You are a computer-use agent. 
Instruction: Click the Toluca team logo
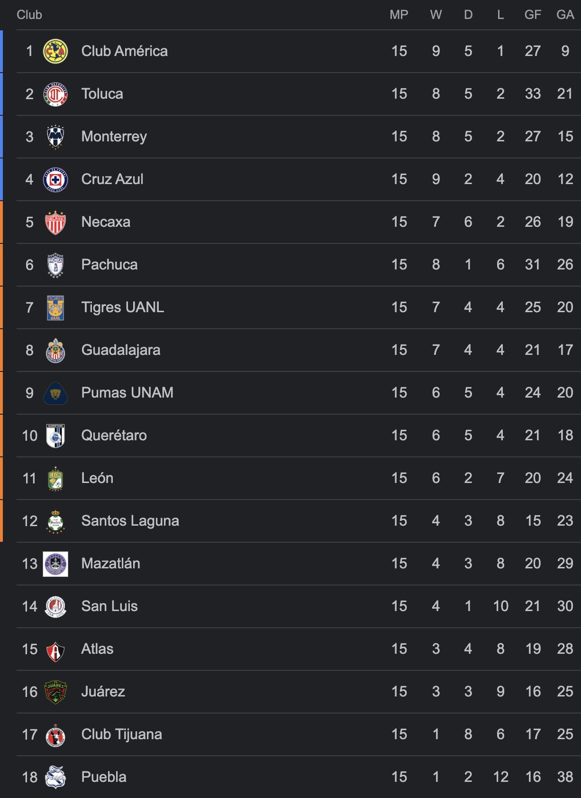point(55,94)
